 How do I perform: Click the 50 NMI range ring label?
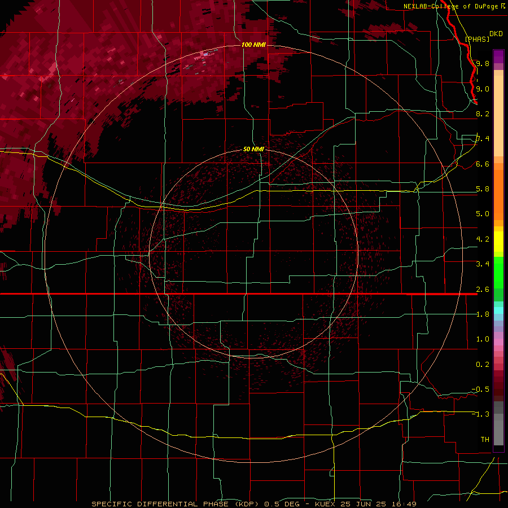click(253, 149)
